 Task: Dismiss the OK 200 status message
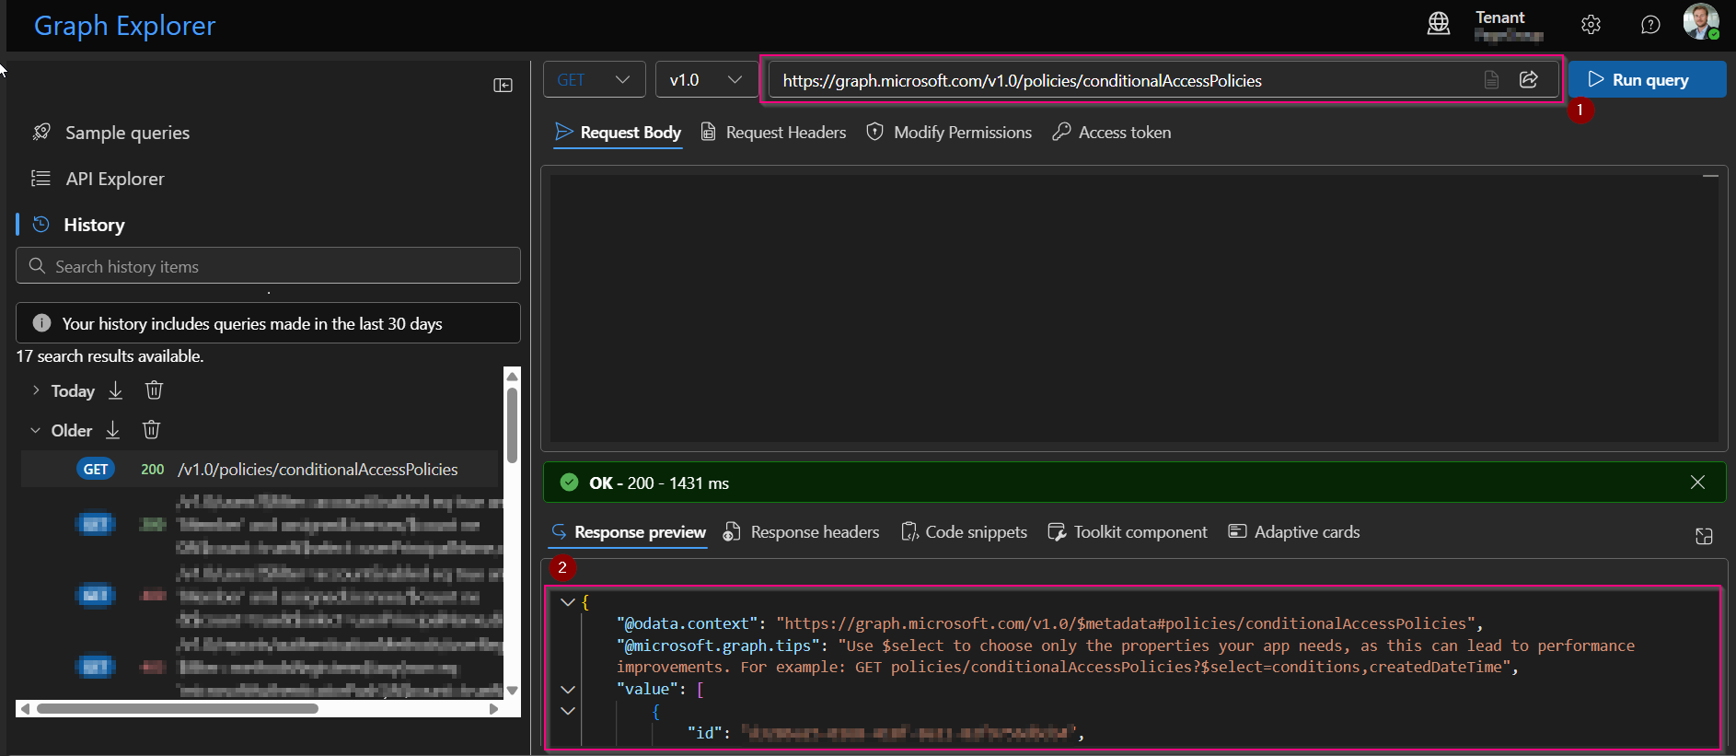click(x=1698, y=483)
